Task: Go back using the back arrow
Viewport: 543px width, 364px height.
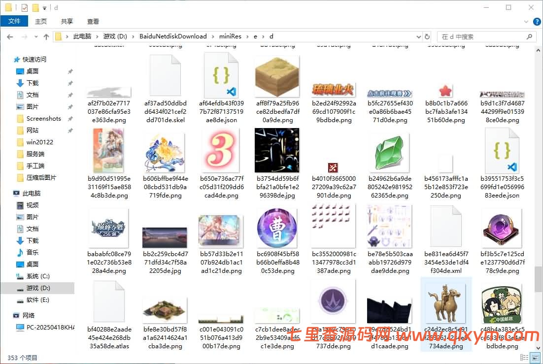Action: tap(10, 36)
